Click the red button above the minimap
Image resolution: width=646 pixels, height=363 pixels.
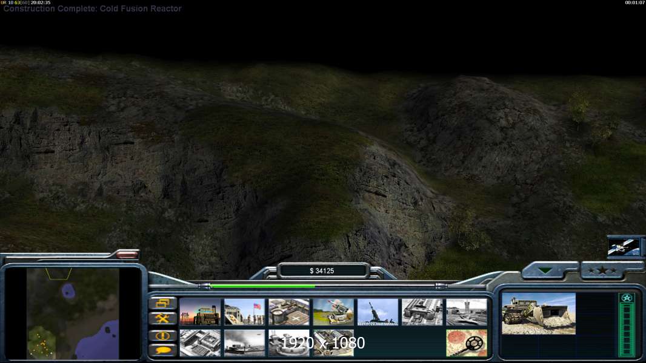(127, 255)
